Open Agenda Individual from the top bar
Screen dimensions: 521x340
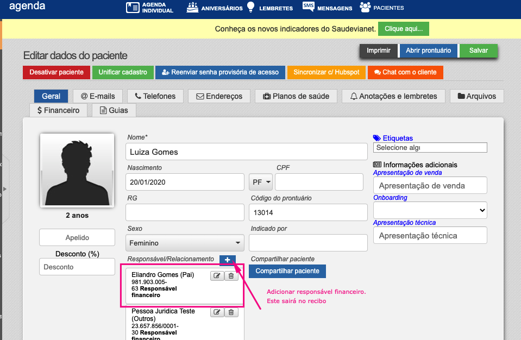point(149,7)
